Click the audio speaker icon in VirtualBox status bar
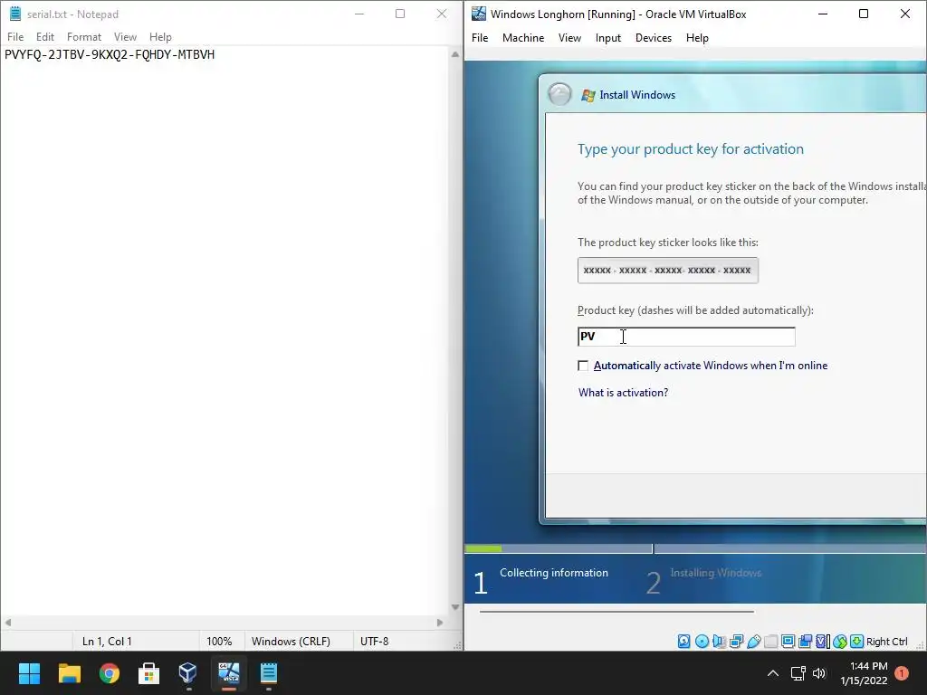The height and width of the screenshot is (695, 927). [719, 642]
